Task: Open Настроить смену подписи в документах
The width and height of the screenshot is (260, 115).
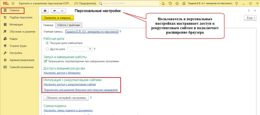Action: coord(68,110)
